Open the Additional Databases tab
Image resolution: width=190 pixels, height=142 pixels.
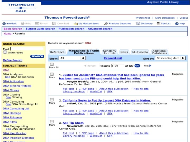(159, 52)
